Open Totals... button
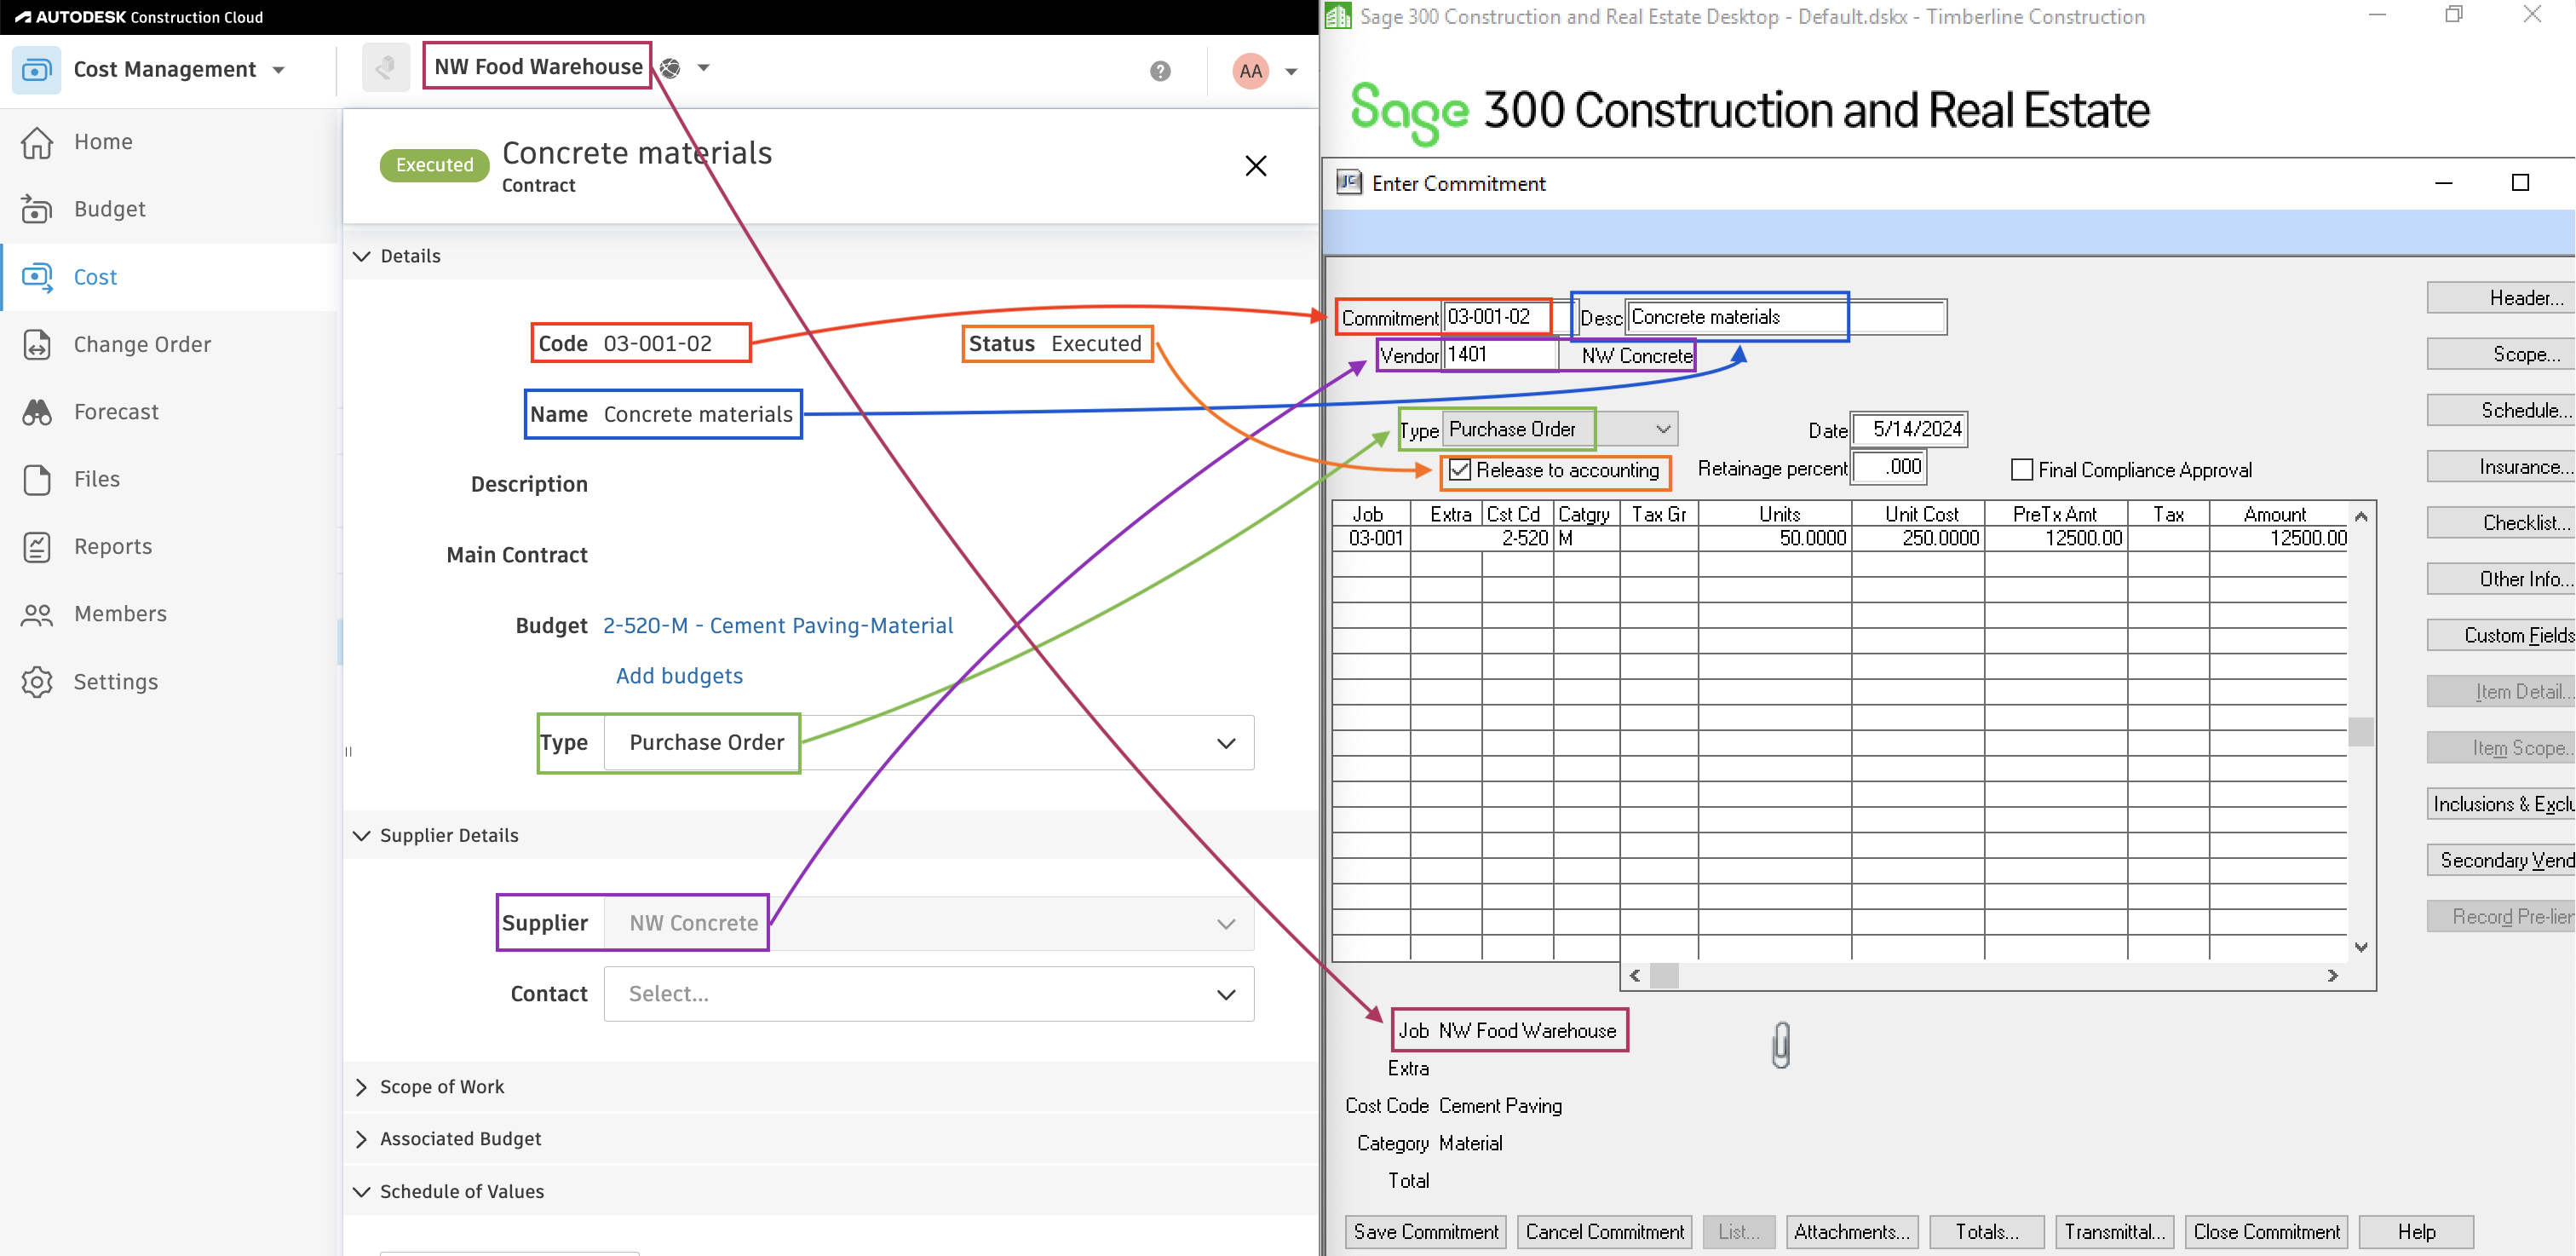 click(1987, 1232)
